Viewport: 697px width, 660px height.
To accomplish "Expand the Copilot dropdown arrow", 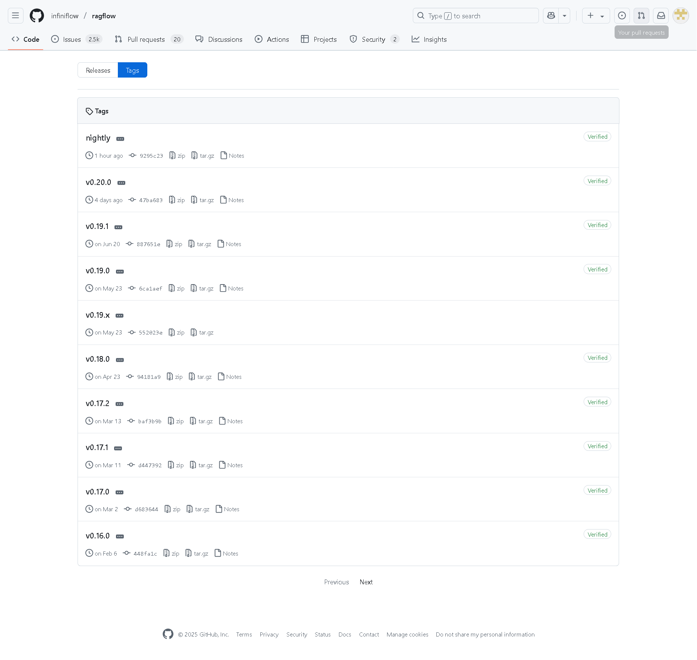I will click(564, 16).
